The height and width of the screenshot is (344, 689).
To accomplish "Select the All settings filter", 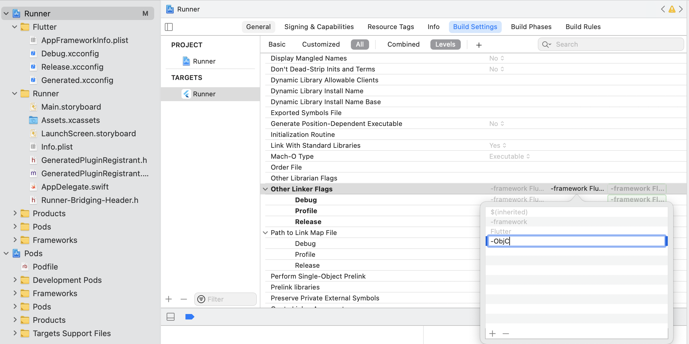I will [360, 45].
